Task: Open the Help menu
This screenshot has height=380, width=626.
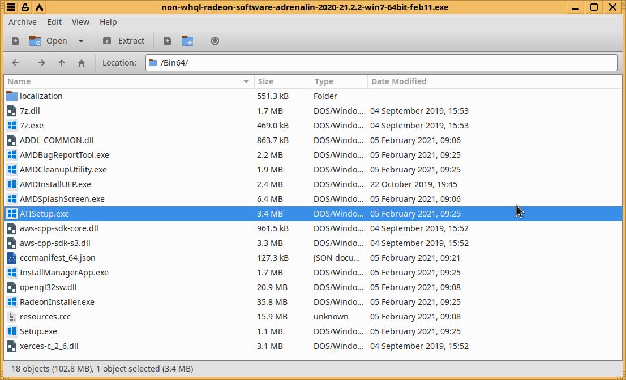Action: click(108, 22)
